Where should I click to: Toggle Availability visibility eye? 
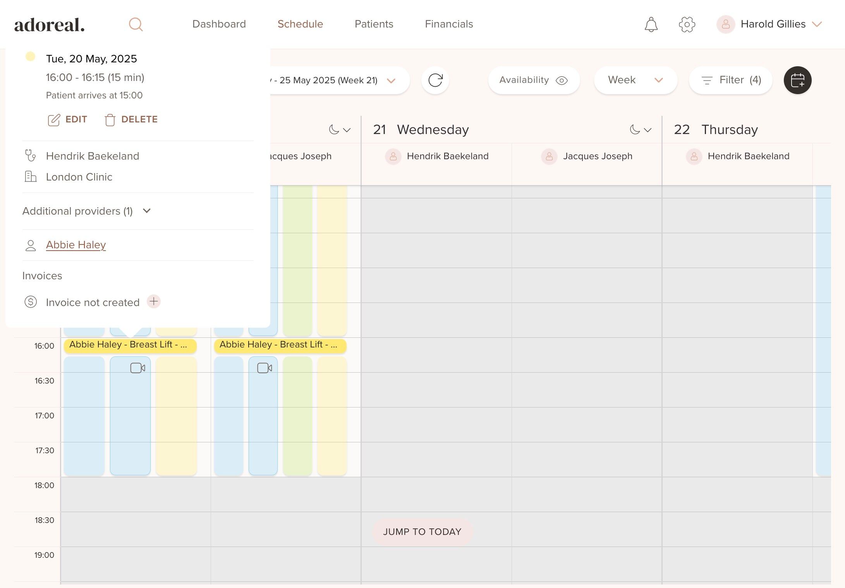point(561,80)
